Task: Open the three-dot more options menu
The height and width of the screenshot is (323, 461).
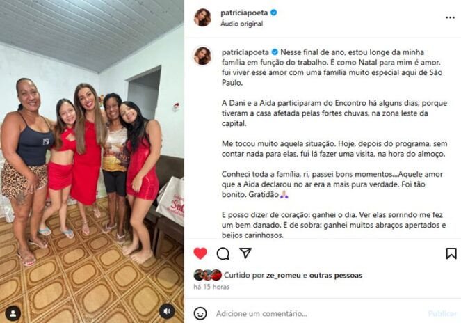Action: 450,17
